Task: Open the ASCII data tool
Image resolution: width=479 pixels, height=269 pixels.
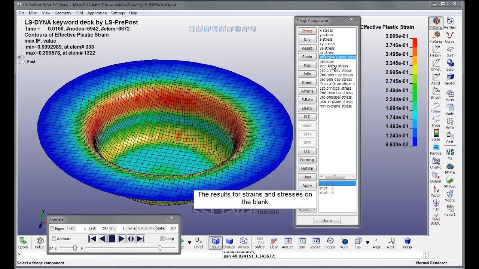Action: [436, 79]
